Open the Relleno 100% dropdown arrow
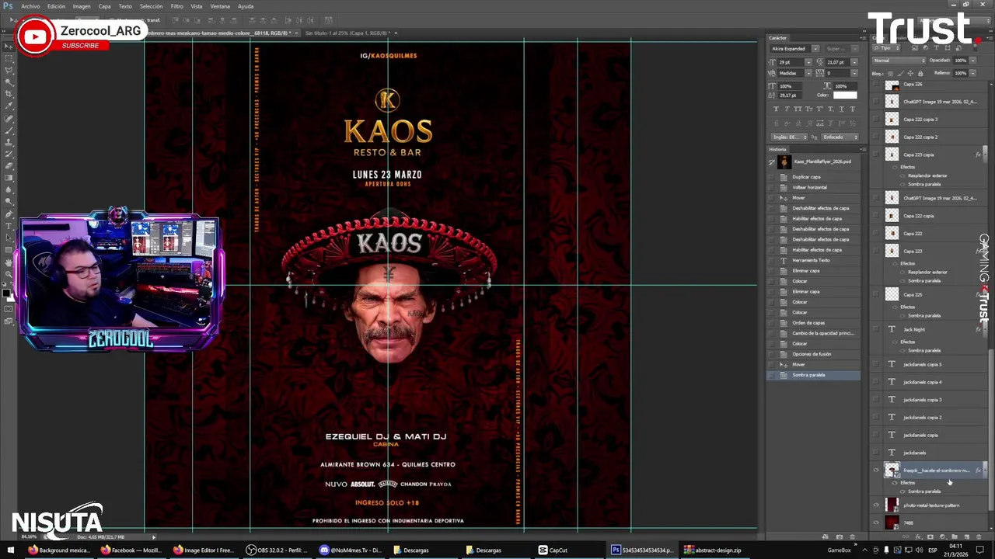The height and width of the screenshot is (559, 995). coord(973,73)
